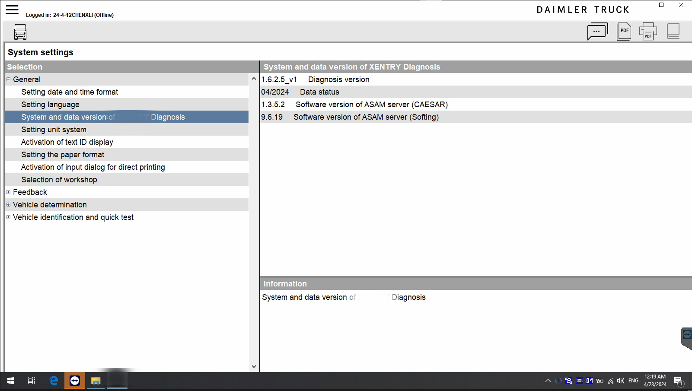Expand Vehicle identification and quick test node
This screenshot has height=391, width=692.
tap(8, 217)
